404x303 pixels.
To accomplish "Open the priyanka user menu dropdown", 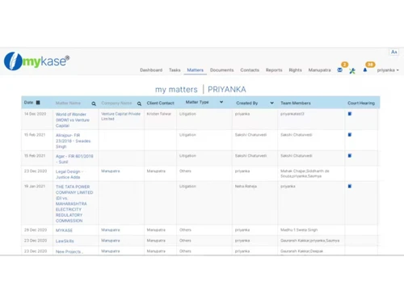I will coord(388,70).
